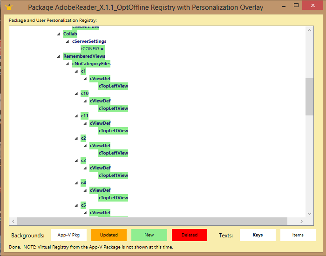Image resolution: width=326 pixels, height=256 pixels.
Task: Click the app icon in title bar
Action: pos(8,7)
